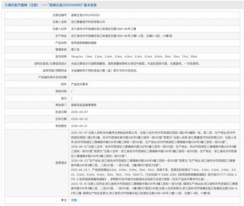Select the 产品技术要求 attachment entry
Viewport: 244px width, 206px height.
80,84
